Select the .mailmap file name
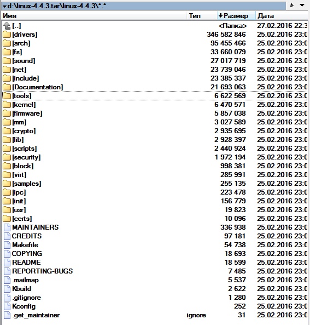The width and height of the screenshot is (310, 325). [x=26, y=280]
